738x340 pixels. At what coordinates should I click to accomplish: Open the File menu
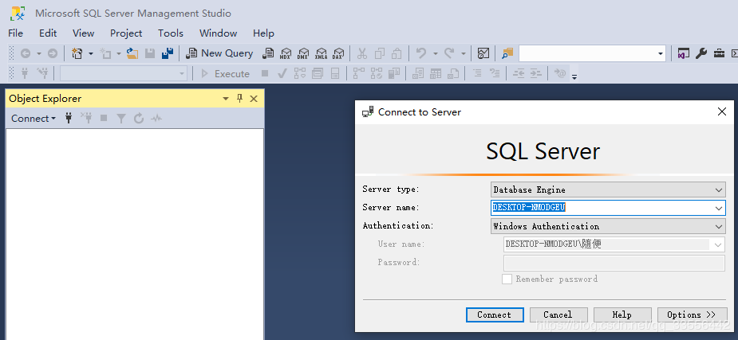tap(15, 33)
